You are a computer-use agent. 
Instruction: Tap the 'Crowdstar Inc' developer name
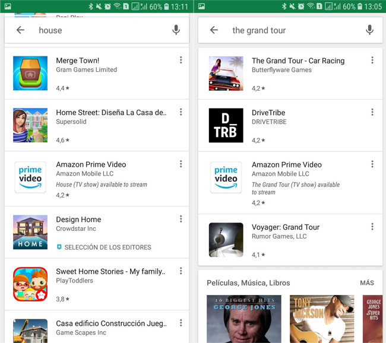pos(76,228)
